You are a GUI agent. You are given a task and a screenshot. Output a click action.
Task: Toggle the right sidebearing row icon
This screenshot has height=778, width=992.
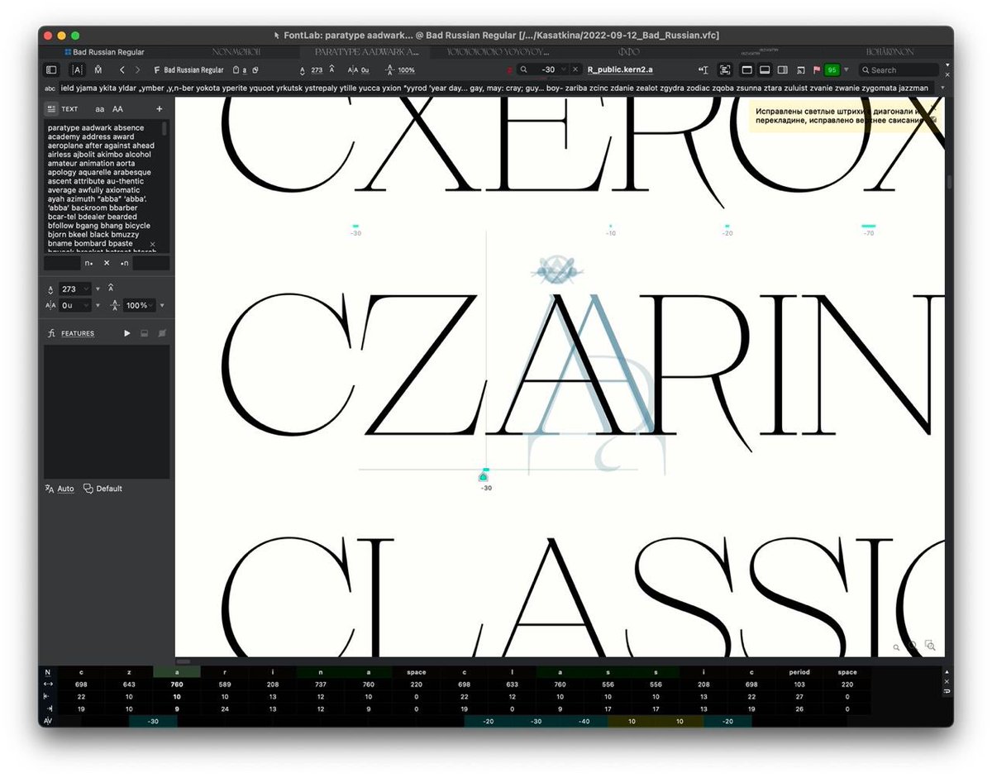[48, 709]
